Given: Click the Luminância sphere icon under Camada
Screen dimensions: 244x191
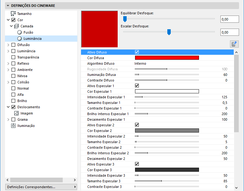Looking at the screenshot, I should click(x=20, y=39).
